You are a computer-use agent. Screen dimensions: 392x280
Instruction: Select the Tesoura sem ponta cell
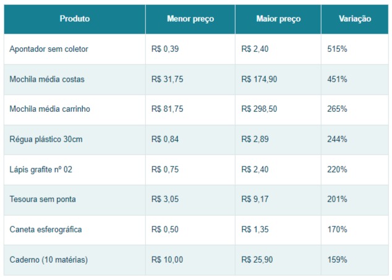coord(43,200)
